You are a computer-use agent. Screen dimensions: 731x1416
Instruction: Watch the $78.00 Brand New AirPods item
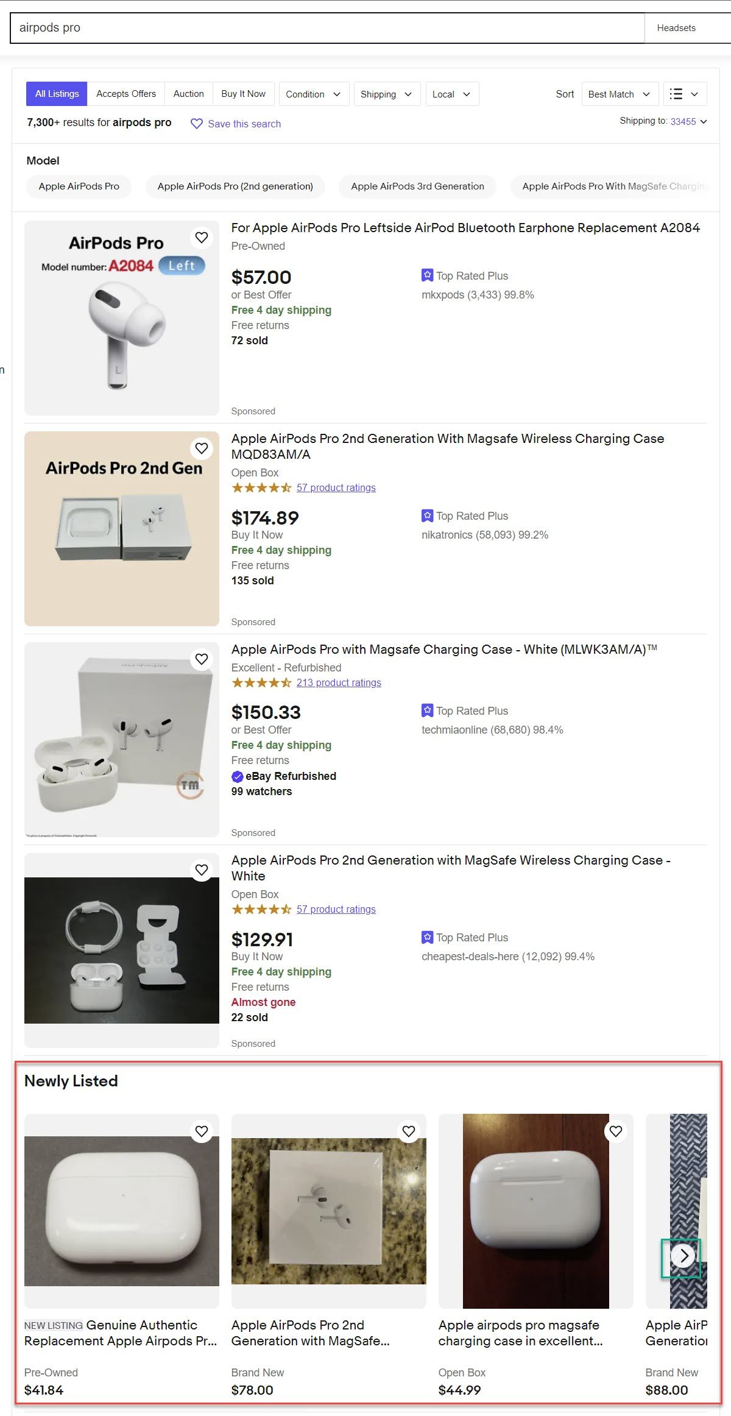pos(409,1131)
